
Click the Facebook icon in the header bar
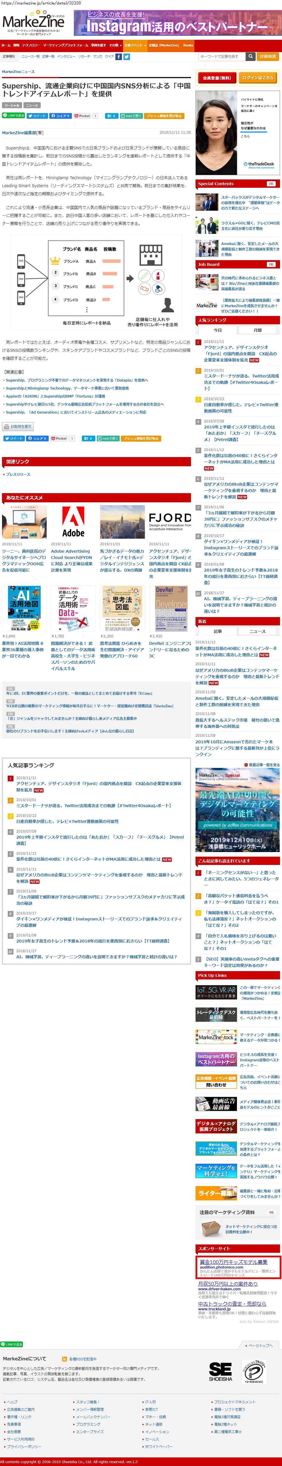point(120,57)
